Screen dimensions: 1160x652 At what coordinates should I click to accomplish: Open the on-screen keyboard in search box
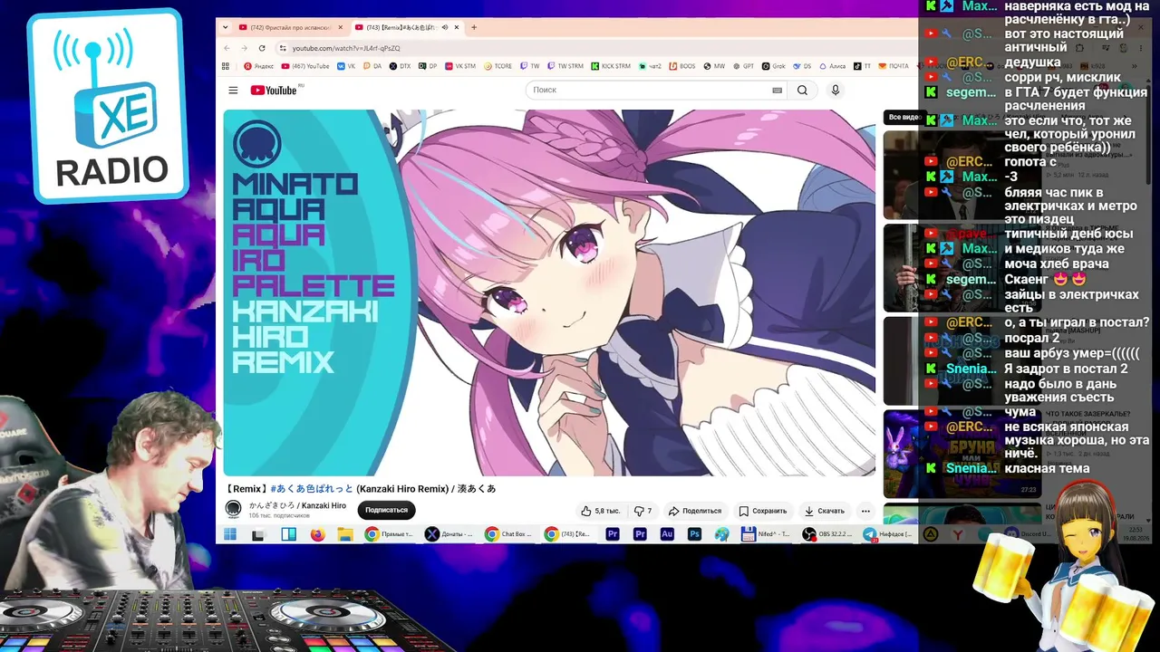pos(777,91)
